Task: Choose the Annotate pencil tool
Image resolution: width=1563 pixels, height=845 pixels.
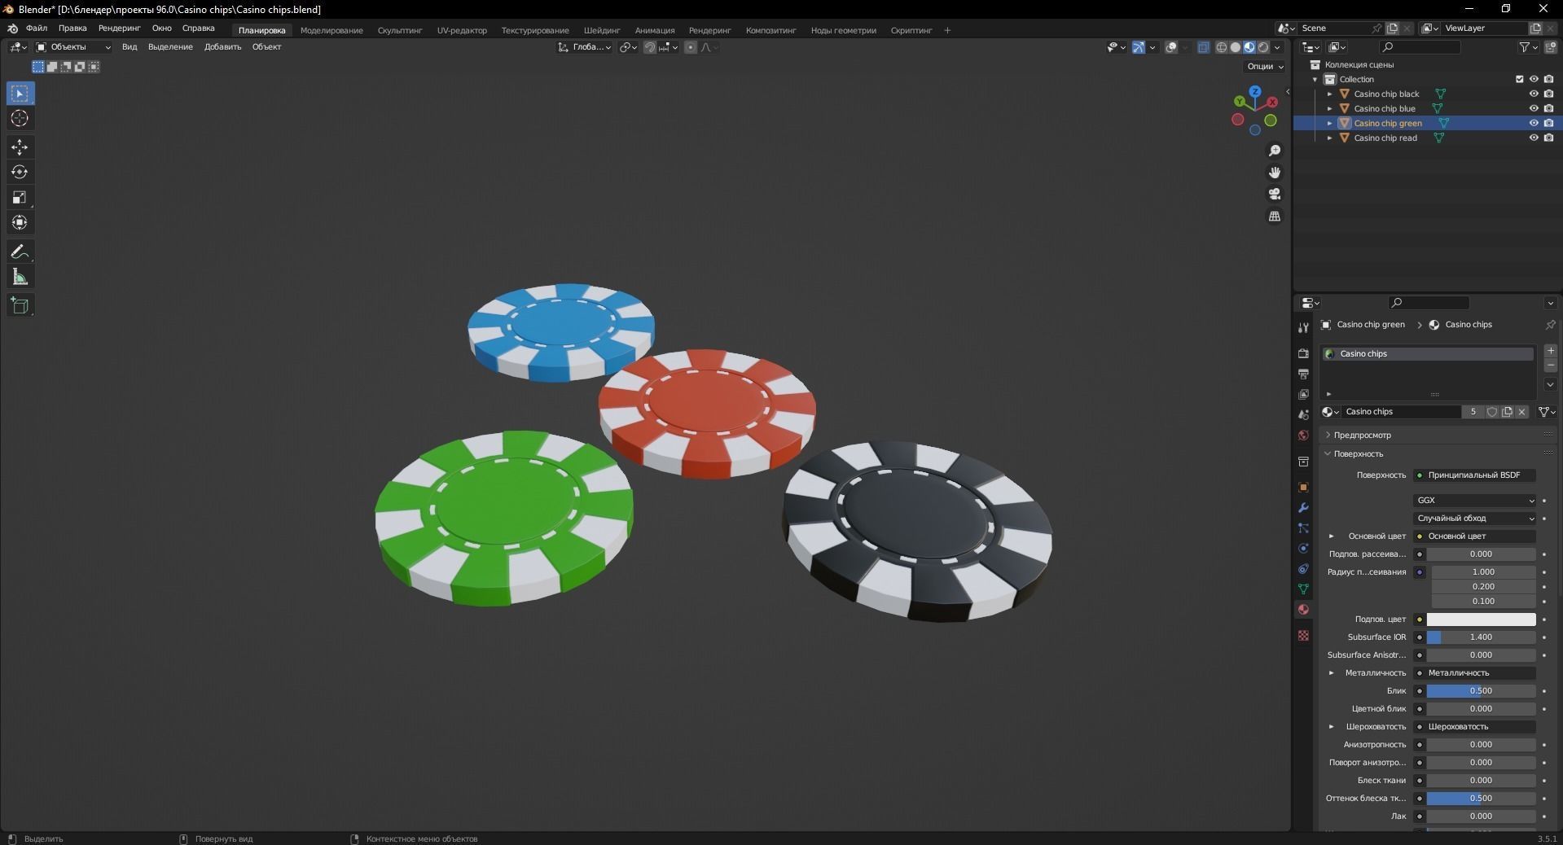Action: [20, 252]
